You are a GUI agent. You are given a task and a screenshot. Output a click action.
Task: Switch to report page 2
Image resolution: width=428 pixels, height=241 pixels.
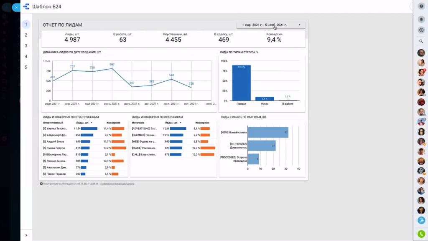tap(26, 35)
